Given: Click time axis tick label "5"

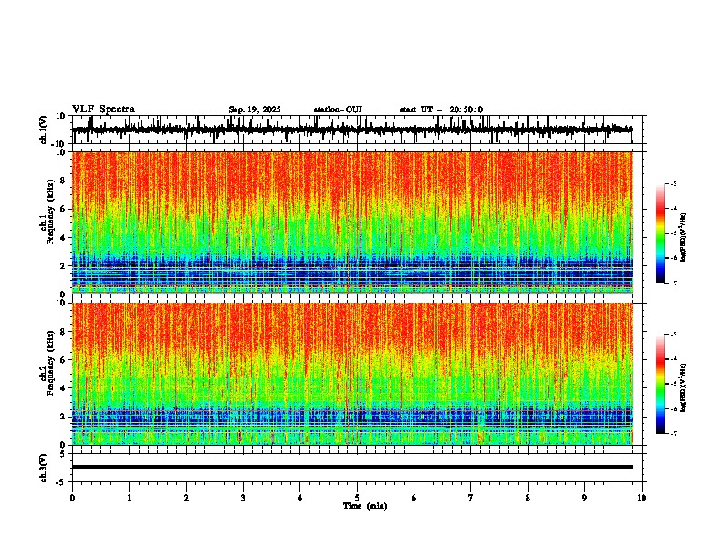Looking at the screenshot, I should tap(357, 498).
